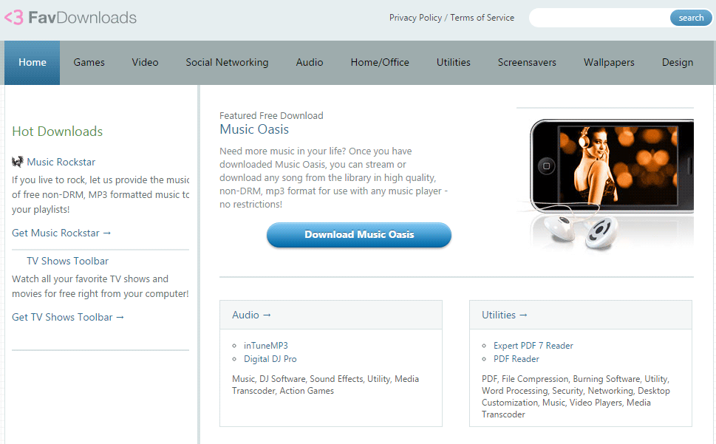Focus the search input field
This screenshot has height=444, width=716.
point(599,18)
